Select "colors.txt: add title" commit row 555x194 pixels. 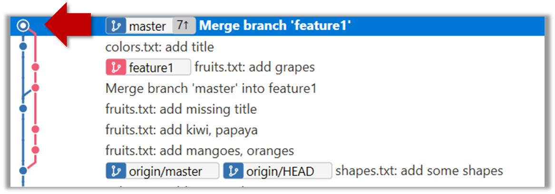160,47
